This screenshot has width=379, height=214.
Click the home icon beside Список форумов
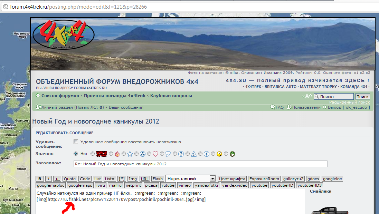click(38, 96)
